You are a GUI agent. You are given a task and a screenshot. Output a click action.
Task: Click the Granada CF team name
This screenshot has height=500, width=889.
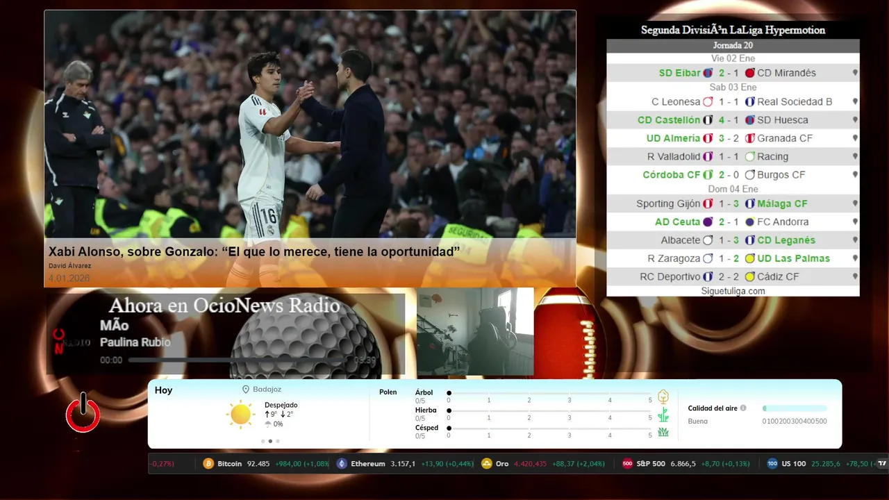click(x=785, y=137)
